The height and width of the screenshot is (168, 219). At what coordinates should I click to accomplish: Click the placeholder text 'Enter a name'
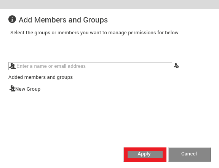[x=32, y=66]
